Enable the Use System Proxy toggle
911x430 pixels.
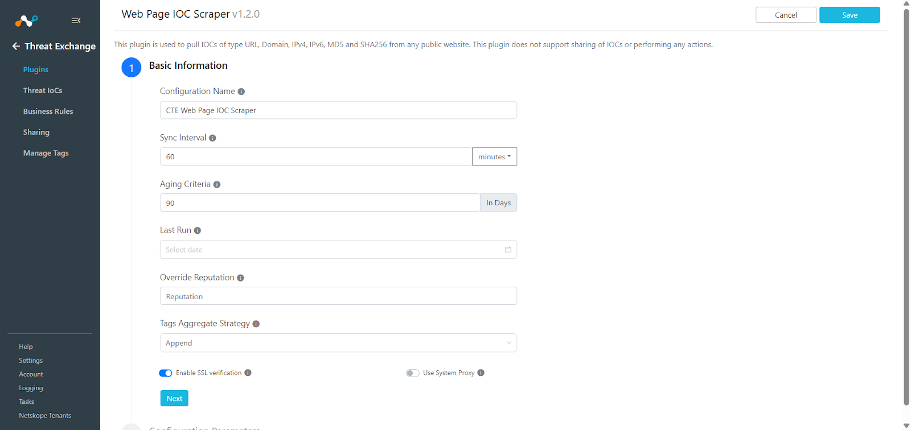point(412,373)
